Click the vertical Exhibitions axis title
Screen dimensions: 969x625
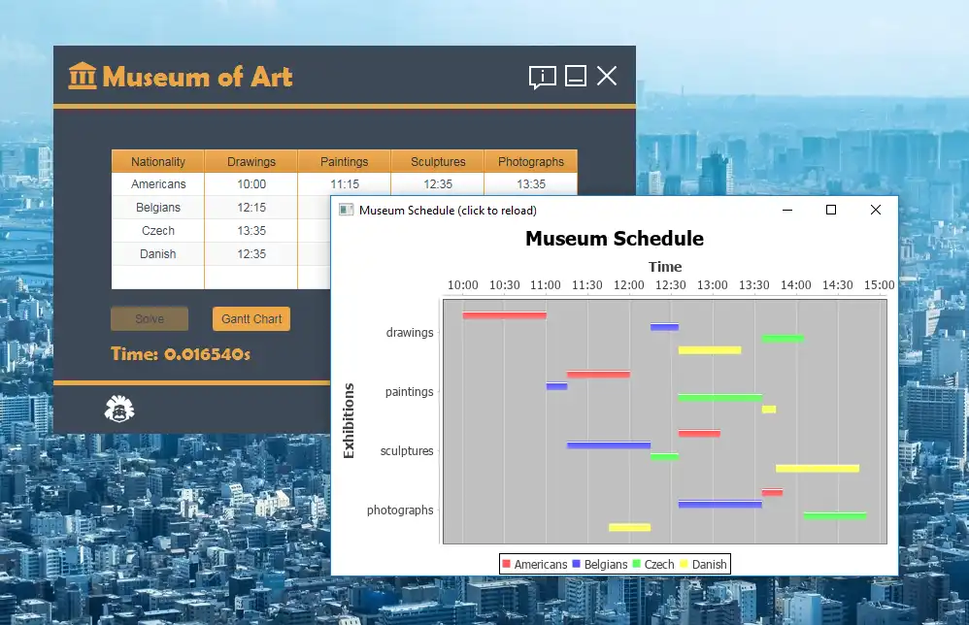(x=349, y=420)
